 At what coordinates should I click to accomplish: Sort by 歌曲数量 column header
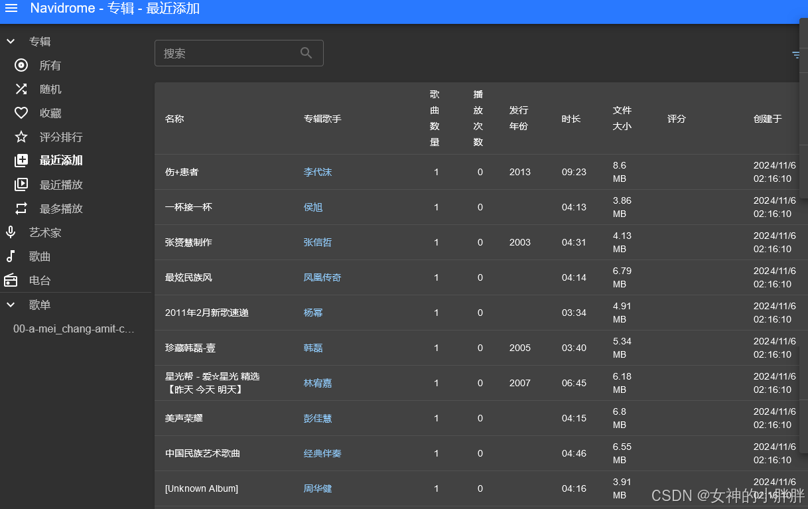(x=435, y=118)
